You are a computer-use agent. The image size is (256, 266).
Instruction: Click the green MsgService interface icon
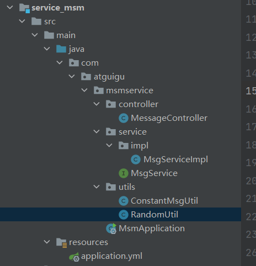(x=124, y=173)
